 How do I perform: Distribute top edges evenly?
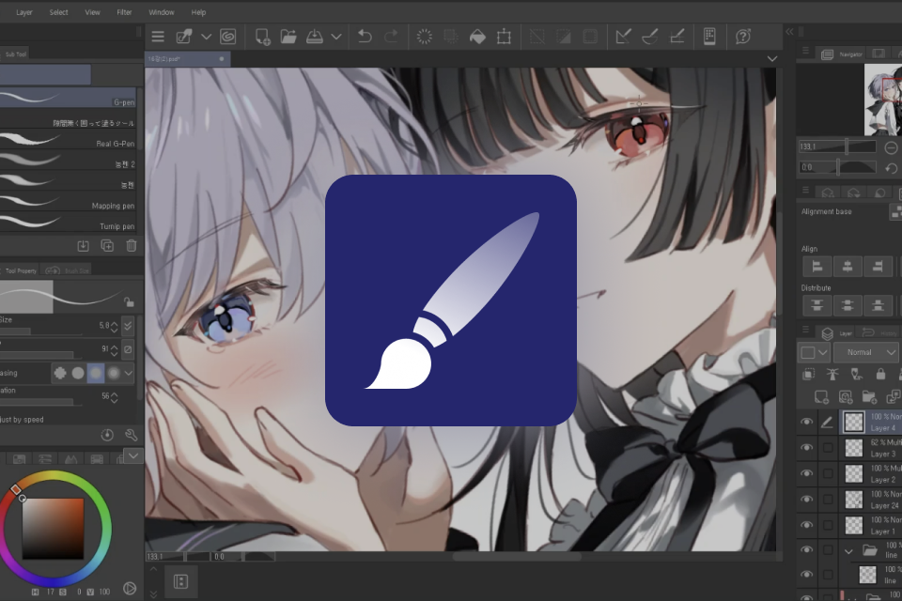point(816,305)
